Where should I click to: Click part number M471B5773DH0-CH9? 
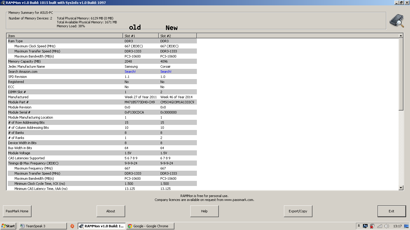coord(140,102)
